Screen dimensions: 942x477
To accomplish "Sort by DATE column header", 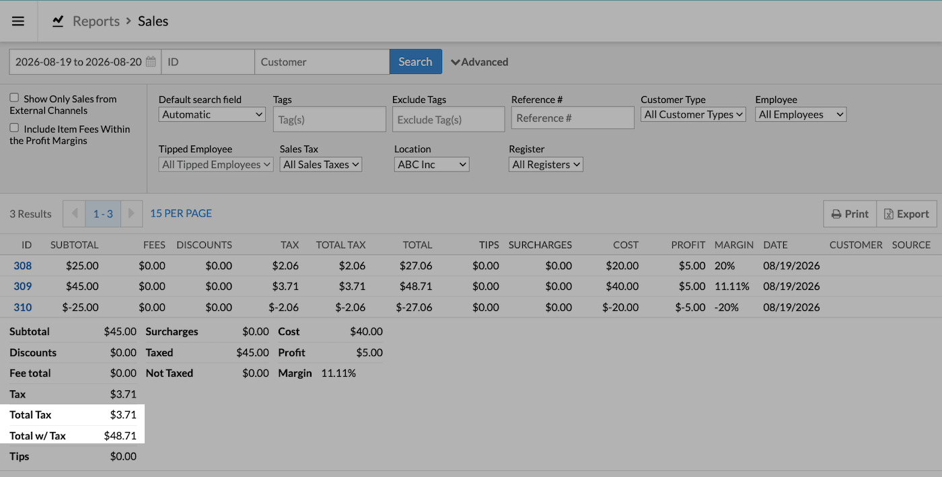I will (x=775, y=245).
